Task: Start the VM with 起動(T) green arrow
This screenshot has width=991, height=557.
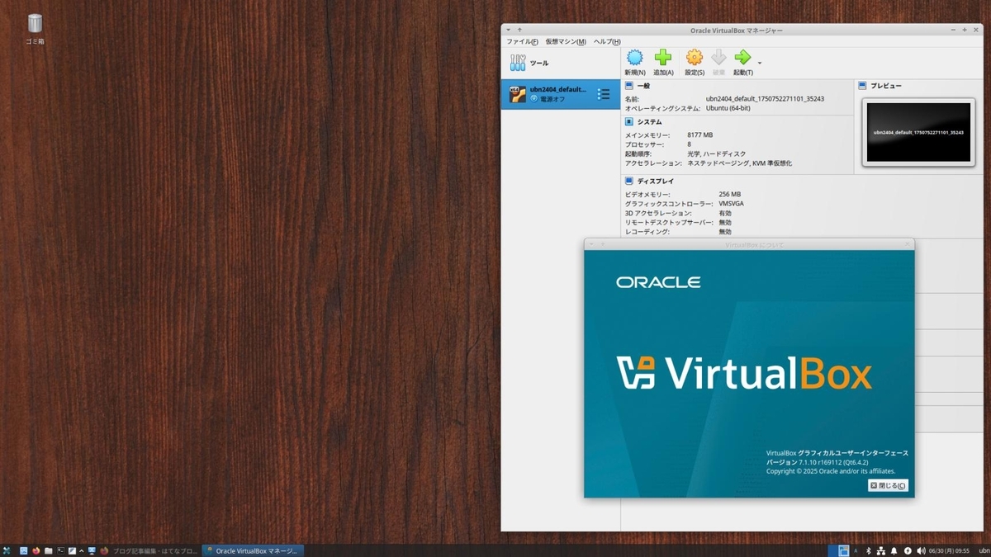Action: tap(742, 58)
